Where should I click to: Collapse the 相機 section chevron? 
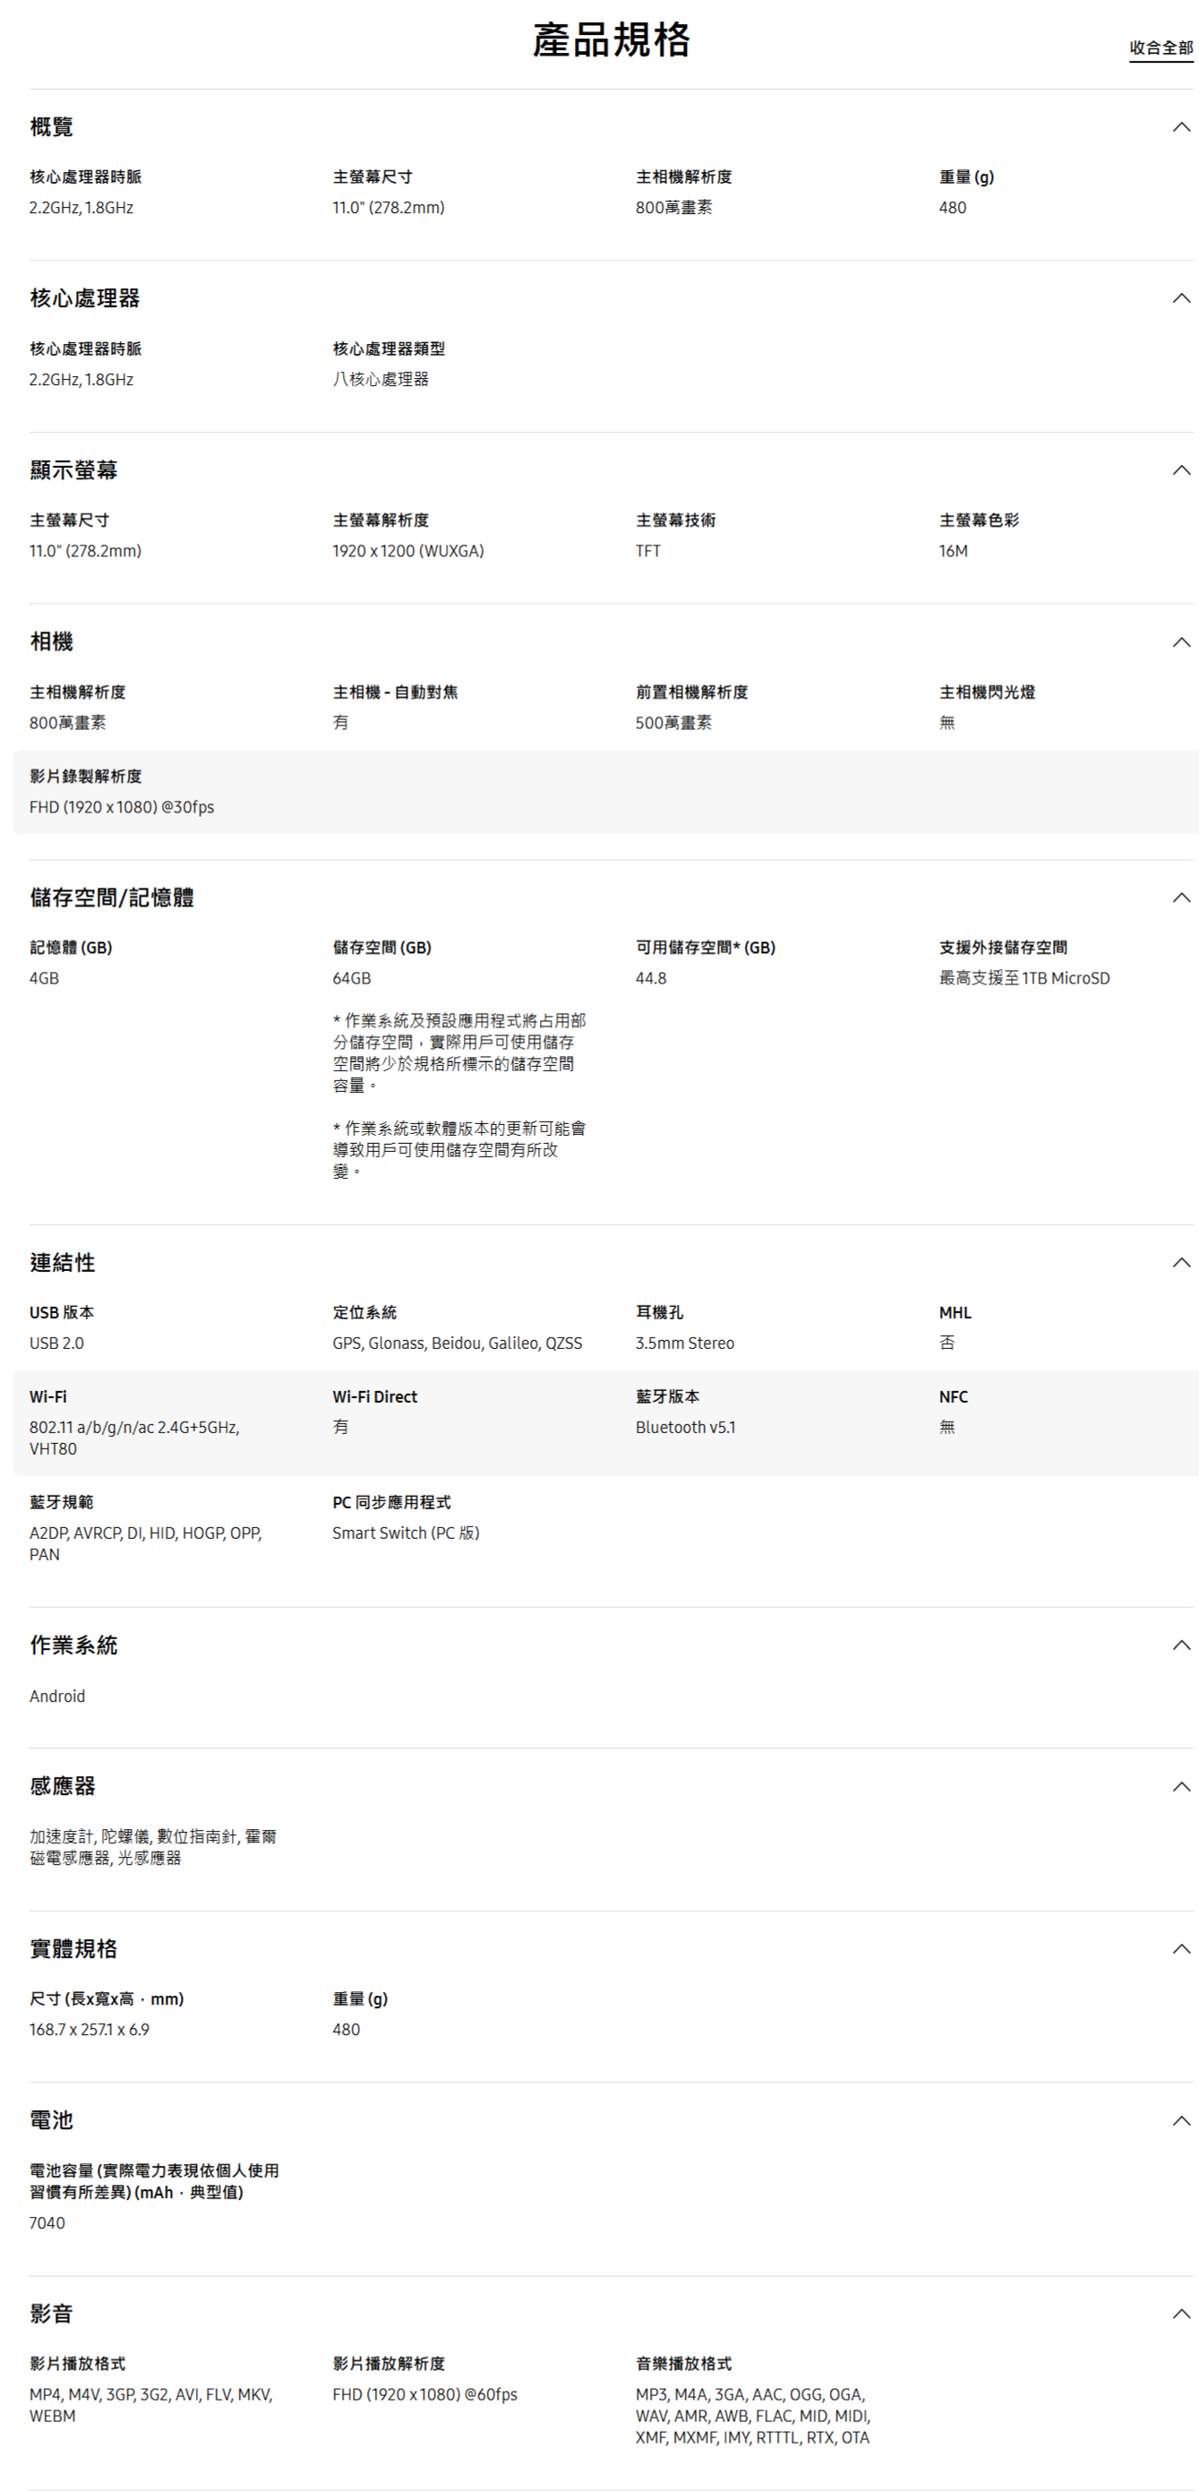point(1180,642)
